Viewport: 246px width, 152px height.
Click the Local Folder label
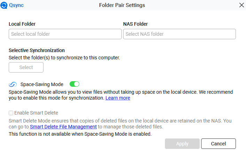click(22, 24)
